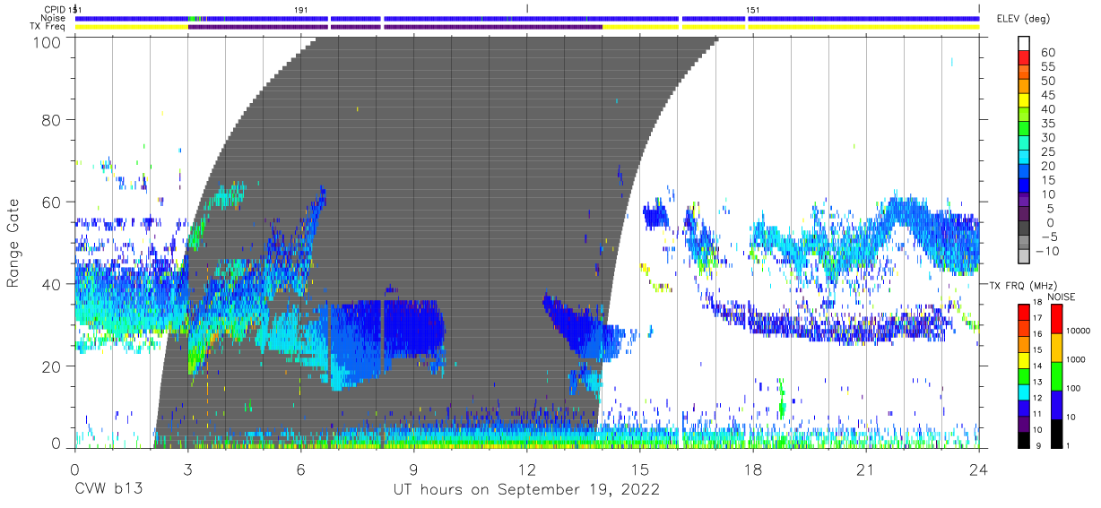Click the 21 hour tick on time axis

(866, 469)
